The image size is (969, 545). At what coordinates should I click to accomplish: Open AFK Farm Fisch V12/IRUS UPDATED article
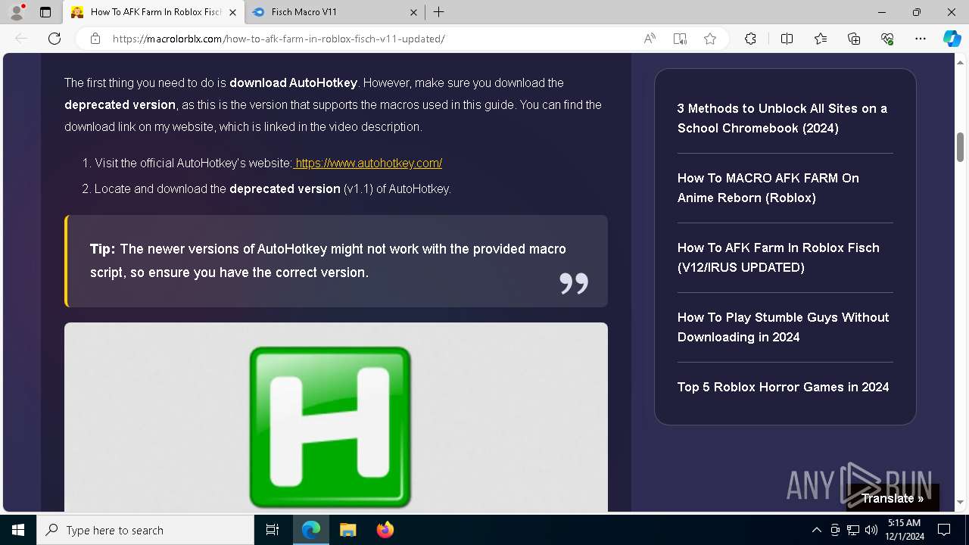click(x=778, y=257)
